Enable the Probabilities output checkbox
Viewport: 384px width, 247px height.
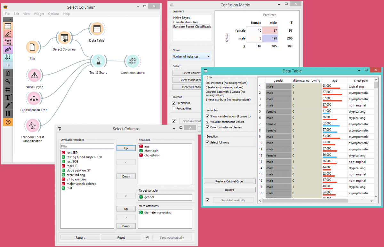coord(174,108)
